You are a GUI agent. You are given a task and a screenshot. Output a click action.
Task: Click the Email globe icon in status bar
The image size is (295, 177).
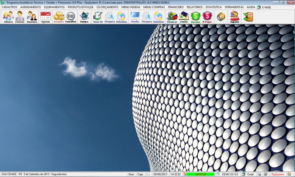244,174
